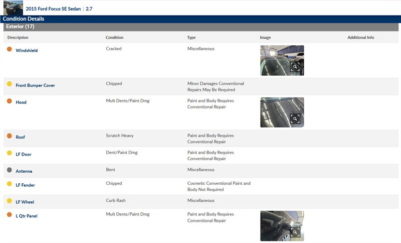Click orange severity dot beside Roof
This screenshot has height=243, width=401.
[x=9, y=136]
